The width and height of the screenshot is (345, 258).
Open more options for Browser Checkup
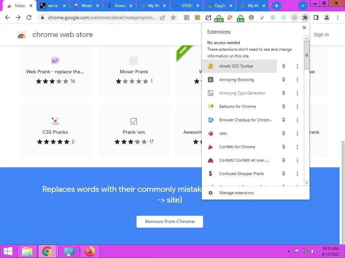click(x=297, y=120)
